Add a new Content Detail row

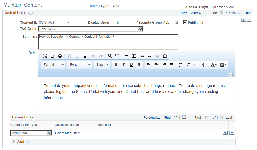[x=244, y=20]
